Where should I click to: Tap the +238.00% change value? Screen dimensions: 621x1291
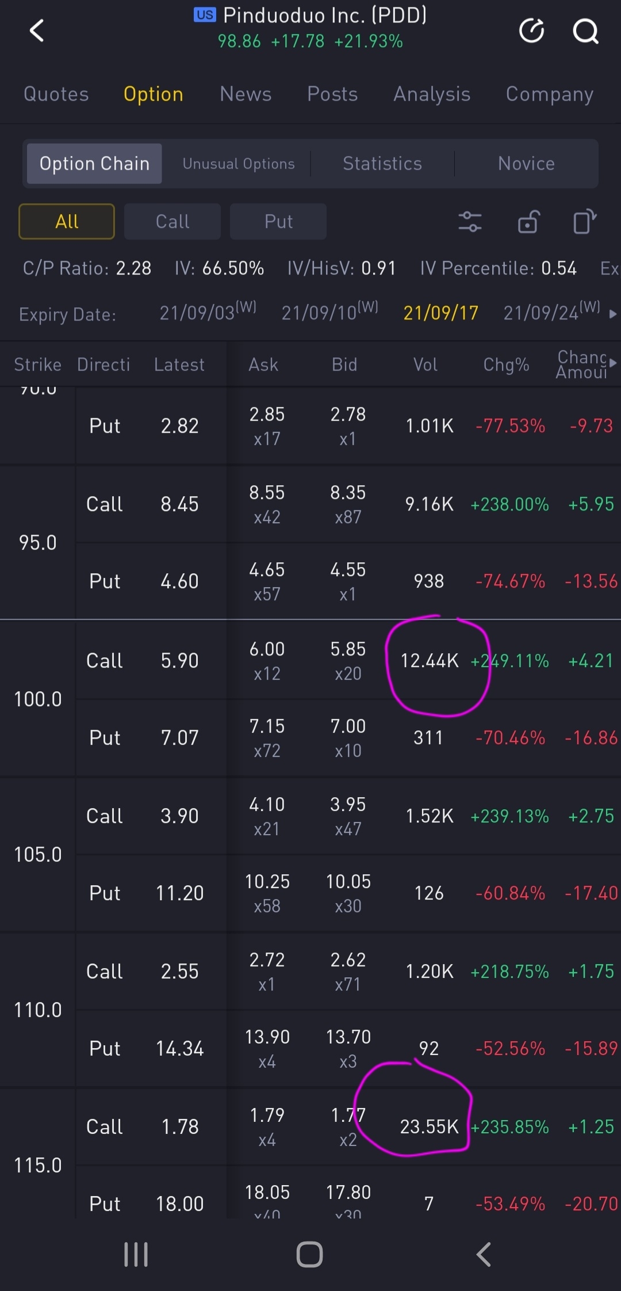point(509,505)
